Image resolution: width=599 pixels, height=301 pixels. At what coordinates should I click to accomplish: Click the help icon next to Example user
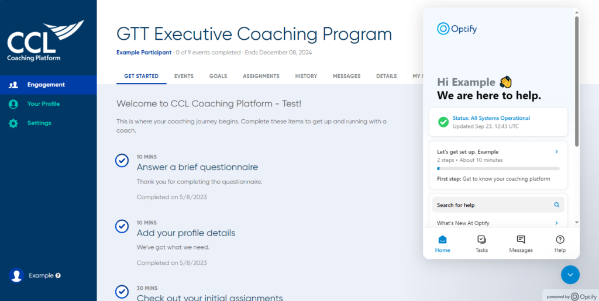[58, 275]
